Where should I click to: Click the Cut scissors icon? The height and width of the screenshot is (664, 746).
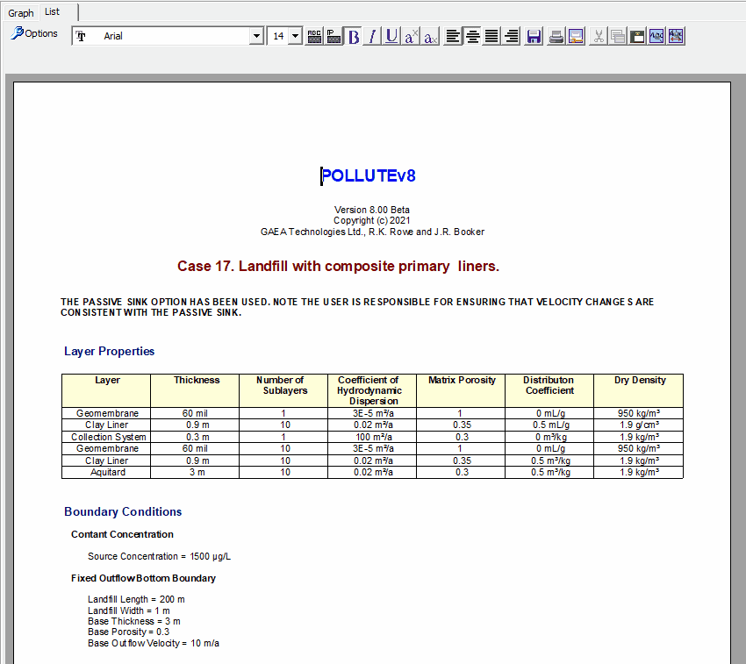pos(599,36)
